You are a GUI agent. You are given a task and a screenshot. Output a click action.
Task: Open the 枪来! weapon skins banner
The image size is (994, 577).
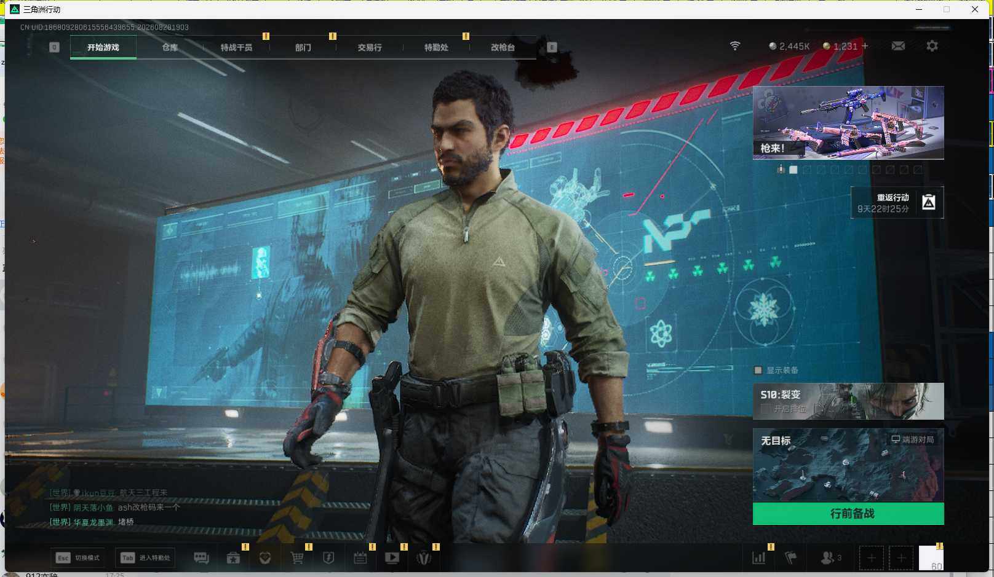tap(848, 123)
